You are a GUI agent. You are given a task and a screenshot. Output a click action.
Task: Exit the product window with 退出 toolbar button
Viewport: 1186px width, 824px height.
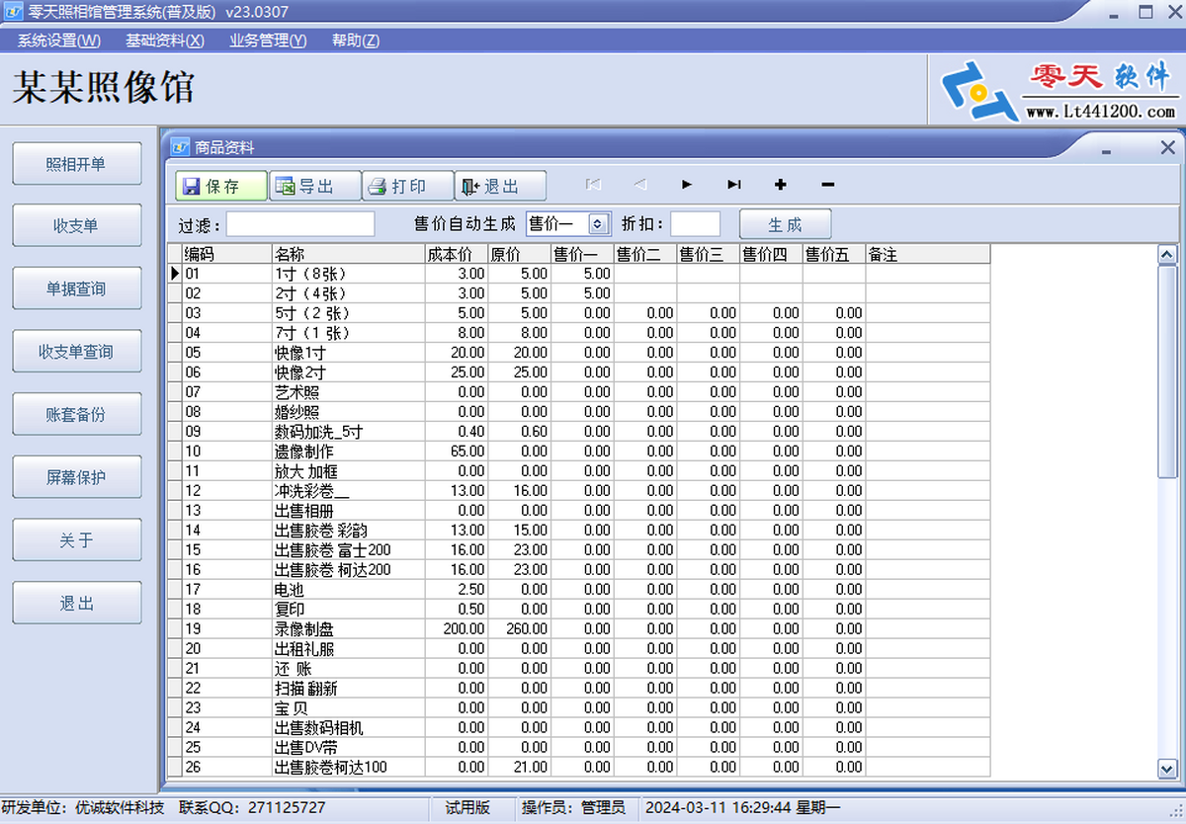point(500,186)
